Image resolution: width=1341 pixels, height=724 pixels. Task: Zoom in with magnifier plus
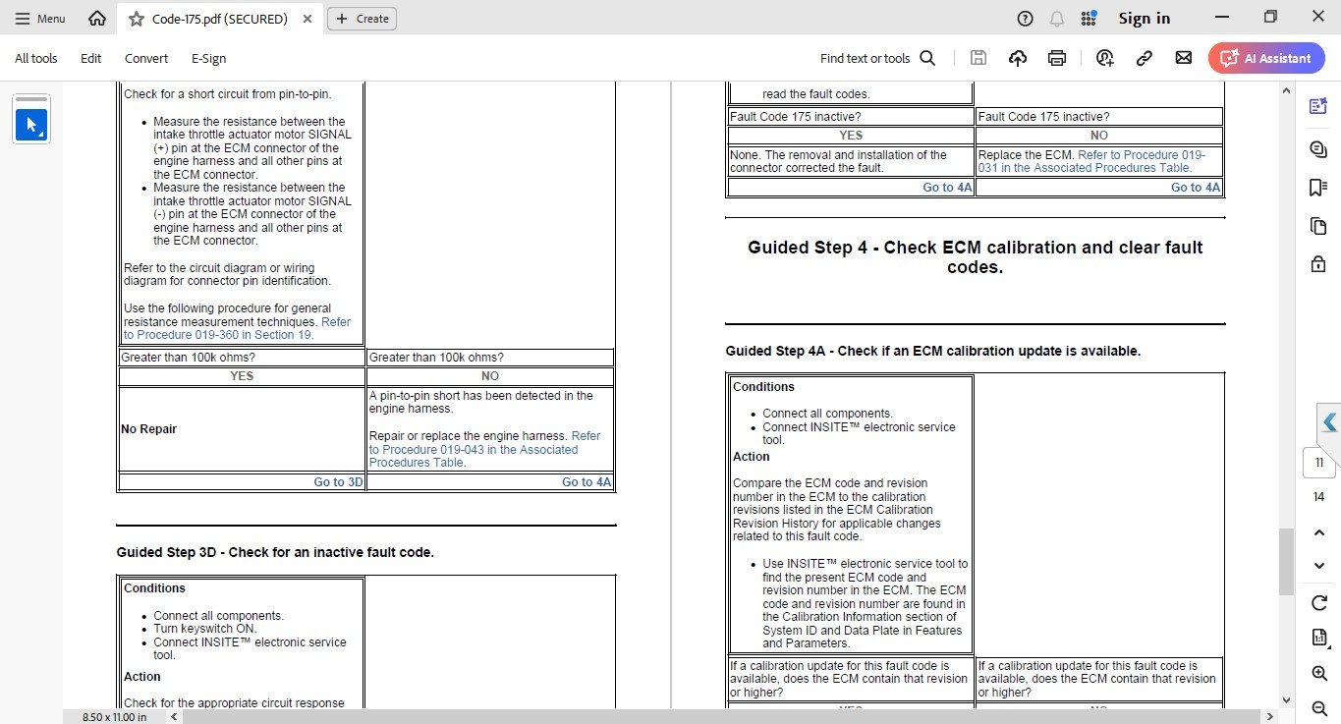coord(1319,673)
